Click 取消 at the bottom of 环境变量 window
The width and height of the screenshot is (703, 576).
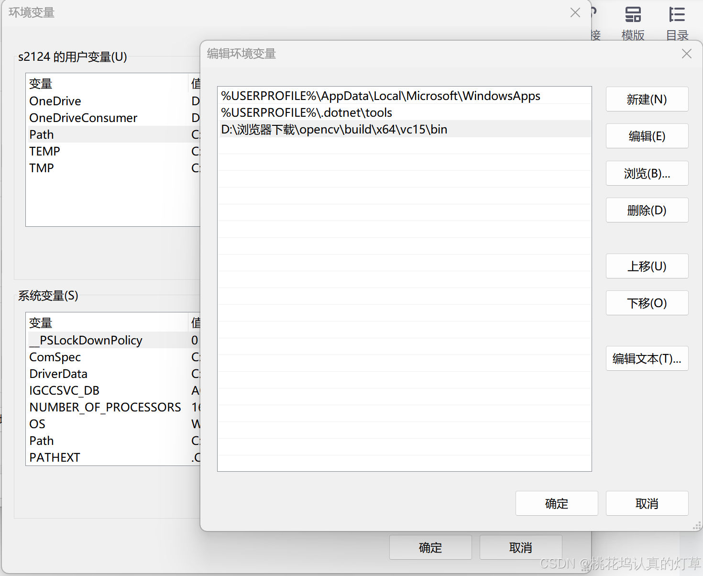(x=520, y=547)
